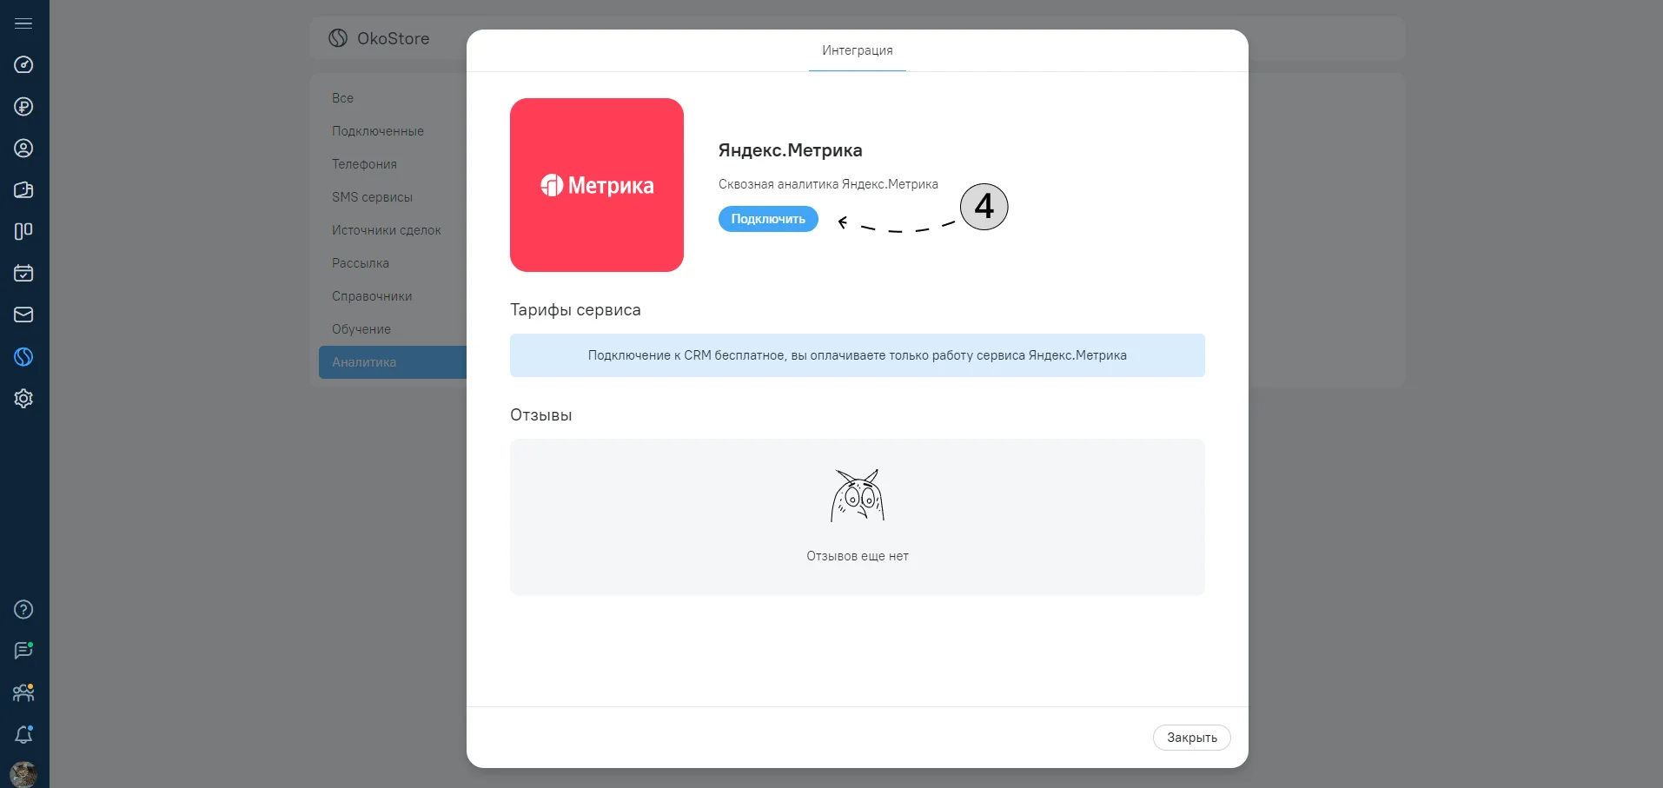Open the calendar tasks icon
Screen dimensions: 1663x788
pos(23,273)
